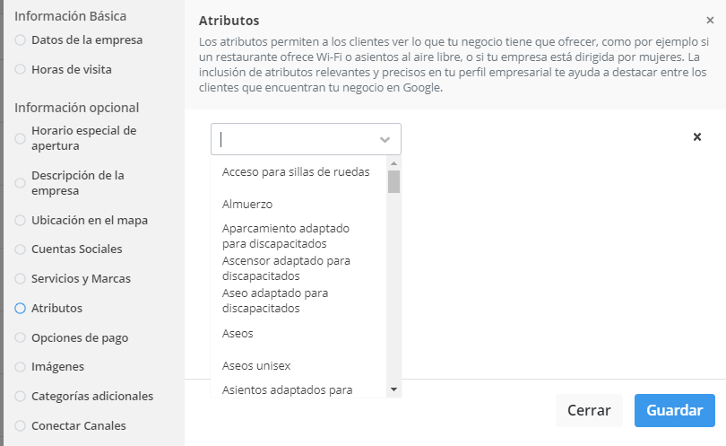Select the Datos de la empresa radio

pos(21,40)
